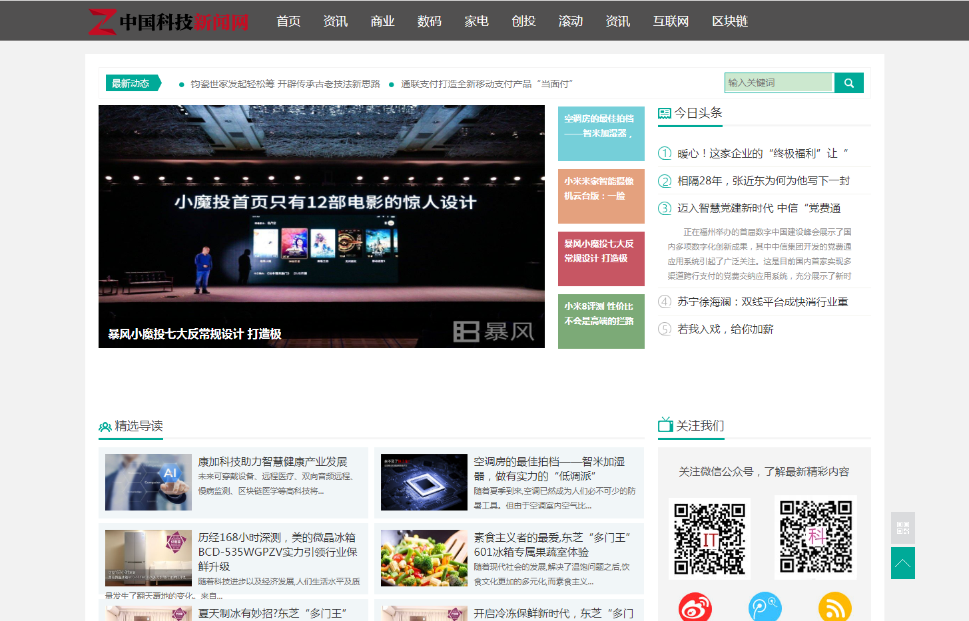Click the blue tile 空调房的最佳拍档
Screen dimensions: 969x621
[601, 134]
